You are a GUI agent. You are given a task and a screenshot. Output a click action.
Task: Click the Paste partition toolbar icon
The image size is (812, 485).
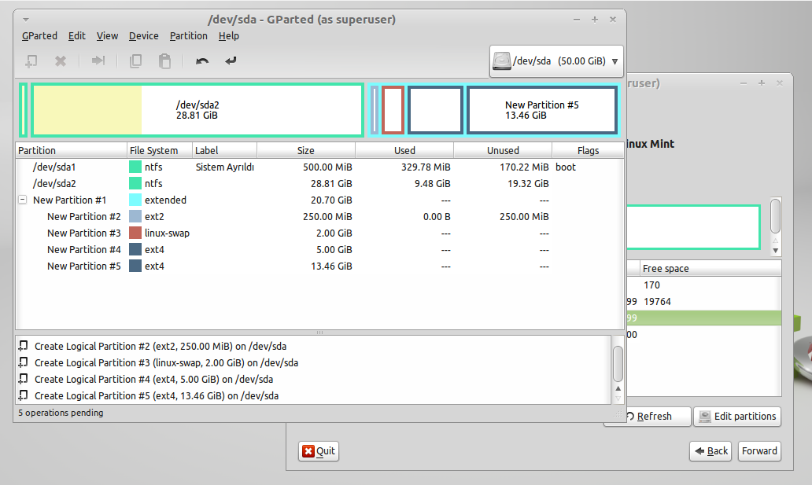click(164, 61)
